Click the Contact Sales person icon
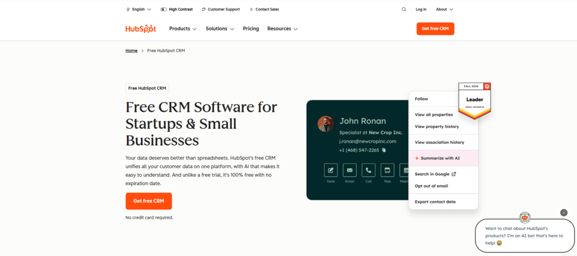577x256 pixels. 251,10
